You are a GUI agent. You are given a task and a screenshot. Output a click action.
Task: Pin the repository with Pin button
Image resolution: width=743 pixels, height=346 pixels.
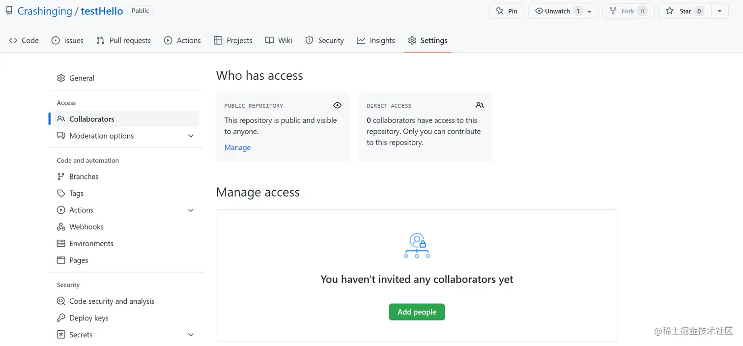click(x=506, y=11)
